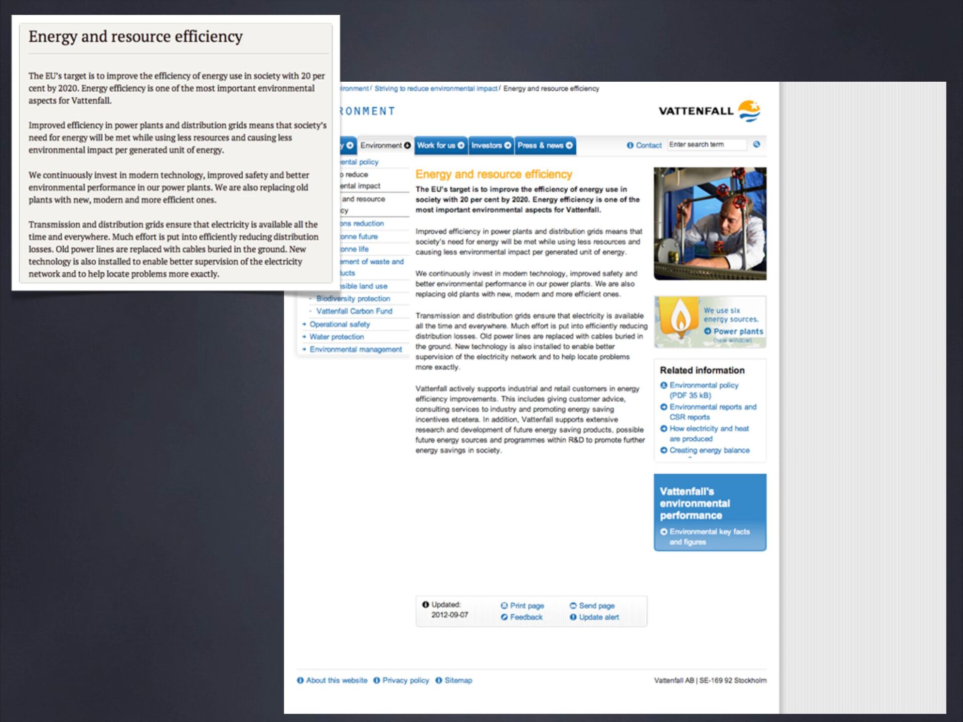The image size is (963, 722).
Task: Click the Print page printer icon
Action: (504, 606)
